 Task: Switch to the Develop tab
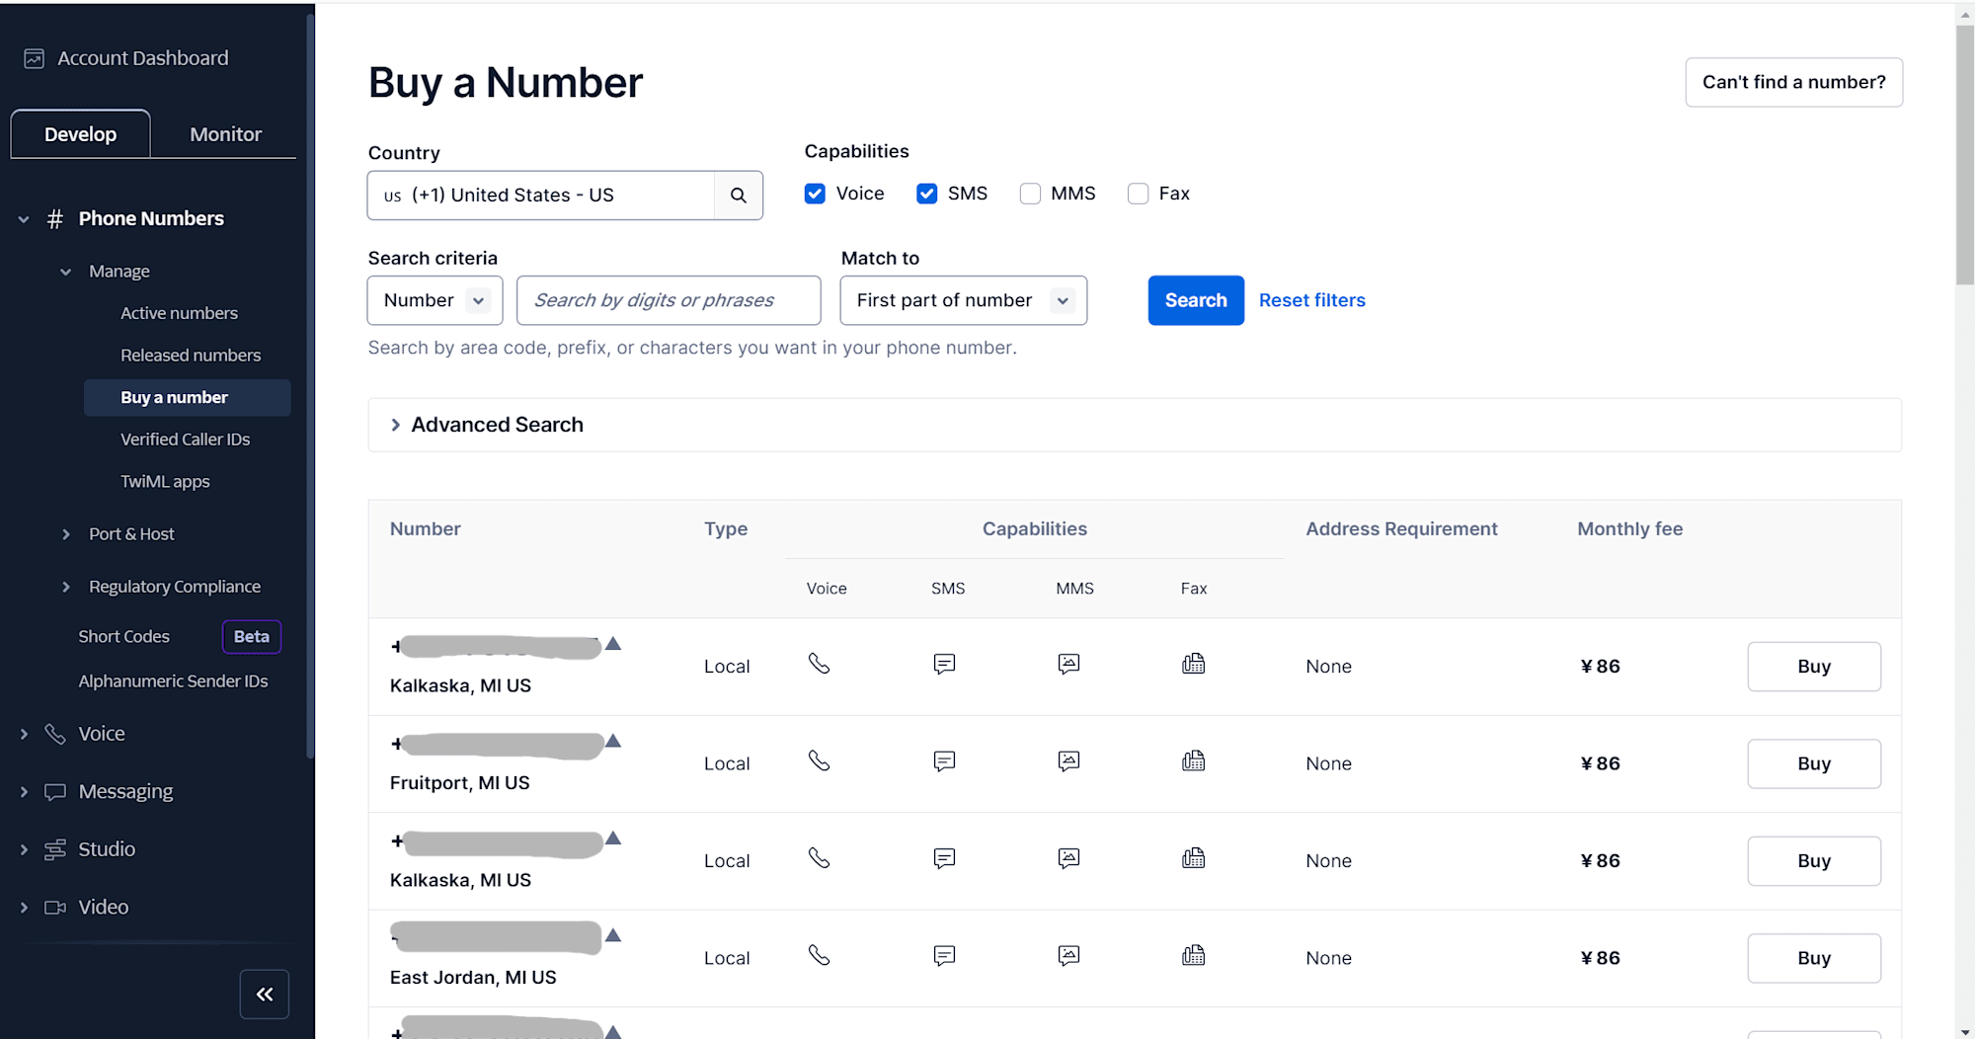(x=80, y=134)
